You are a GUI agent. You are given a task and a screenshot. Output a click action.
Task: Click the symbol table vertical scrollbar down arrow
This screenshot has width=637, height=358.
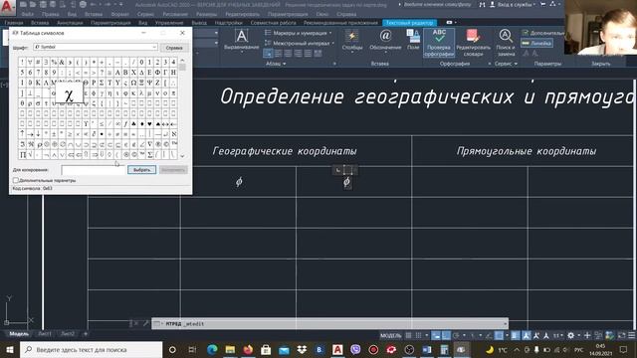coord(182,156)
